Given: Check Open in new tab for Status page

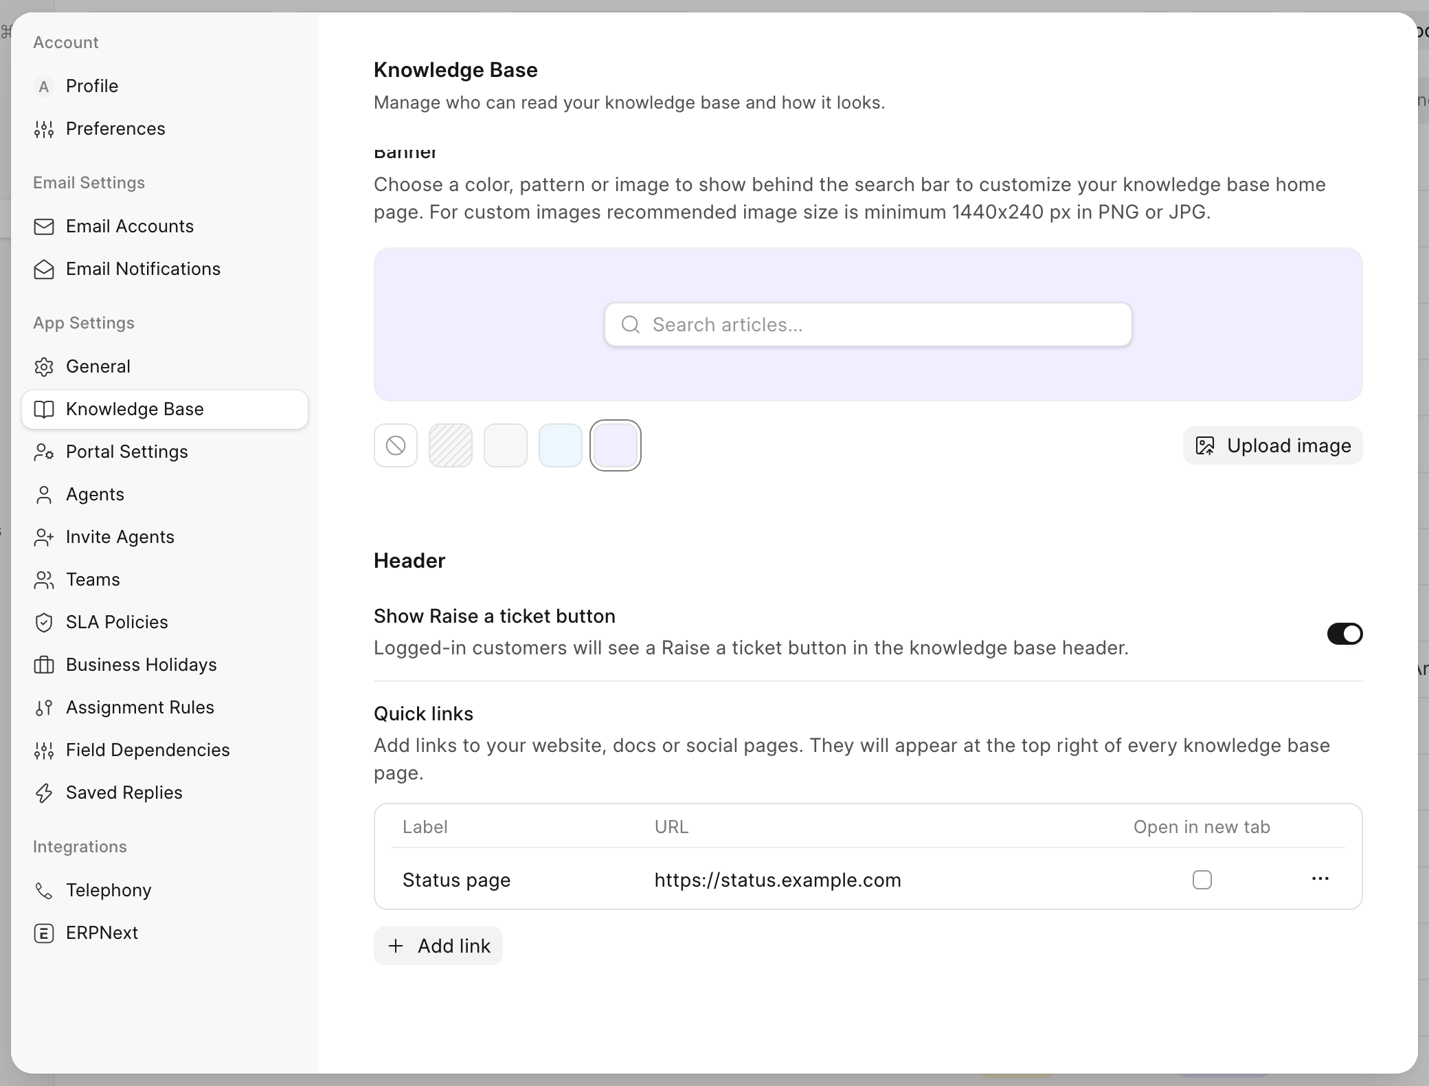Looking at the screenshot, I should (1202, 880).
